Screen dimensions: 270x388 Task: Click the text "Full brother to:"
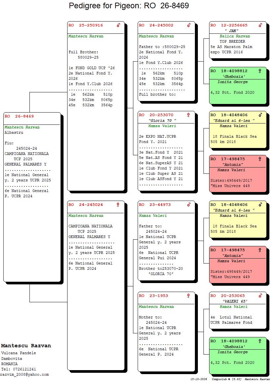pos(157,95)
